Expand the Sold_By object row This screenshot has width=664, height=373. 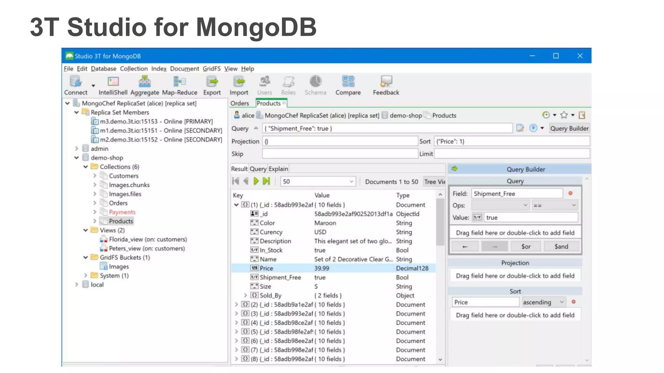245,295
